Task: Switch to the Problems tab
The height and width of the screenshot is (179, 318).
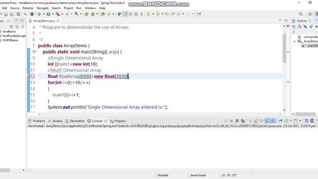Action: tap(37, 121)
